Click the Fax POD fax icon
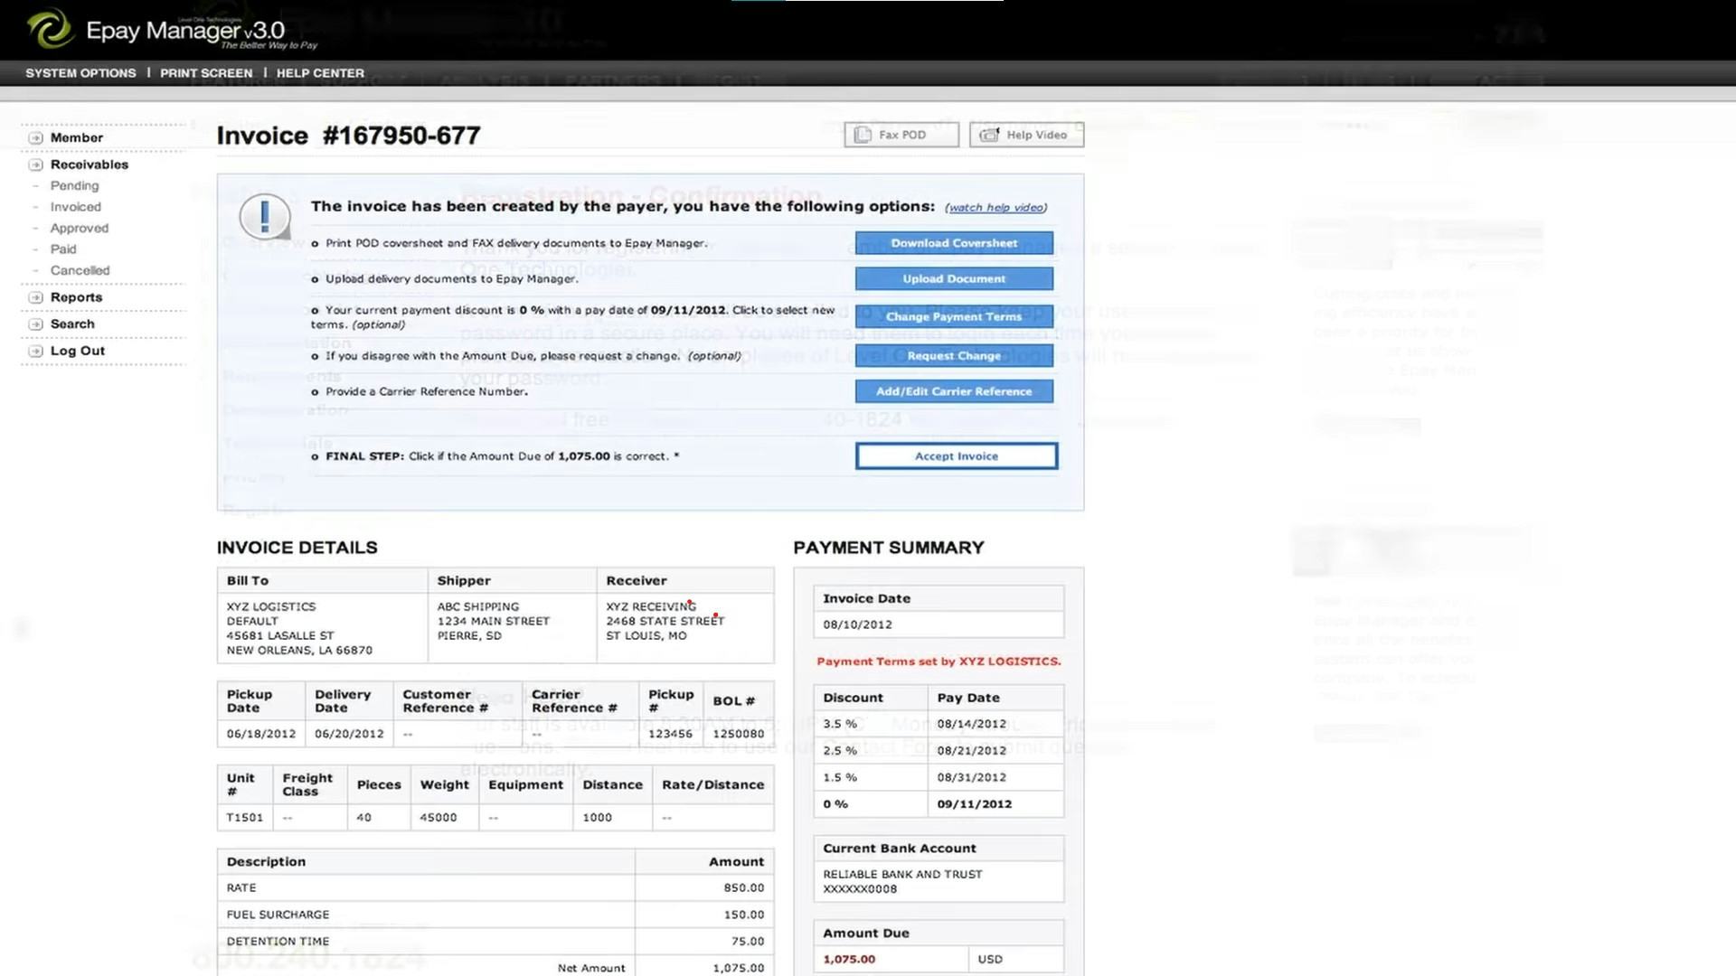The image size is (1736, 976). 862,134
